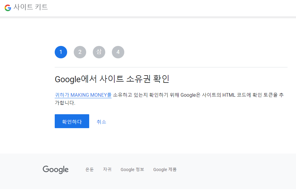
Task: Open the MAKING MONEY site link
Action: click(x=83, y=95)
